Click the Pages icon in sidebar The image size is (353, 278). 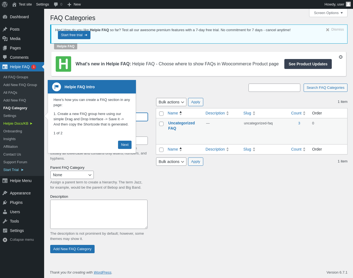pyautogui.click(x=5, y=48)
